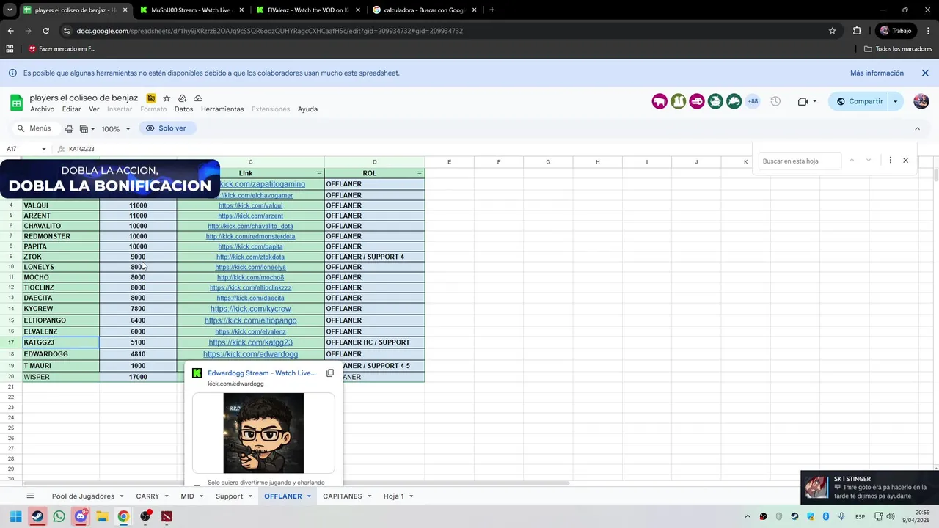Open version history clock icon
939x528 pixels.
click(x=775, y=101)
